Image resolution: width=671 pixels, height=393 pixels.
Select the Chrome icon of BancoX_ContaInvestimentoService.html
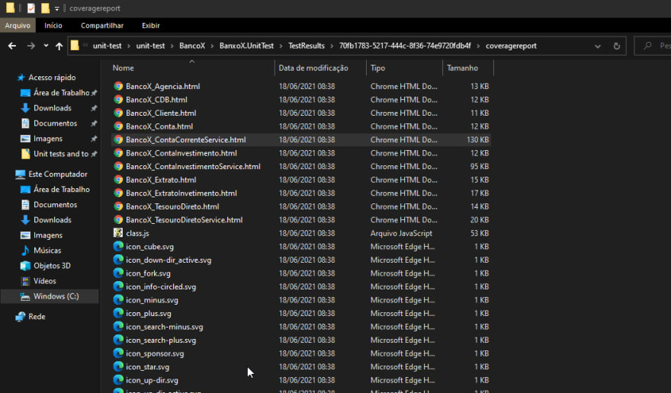(118, 166)
